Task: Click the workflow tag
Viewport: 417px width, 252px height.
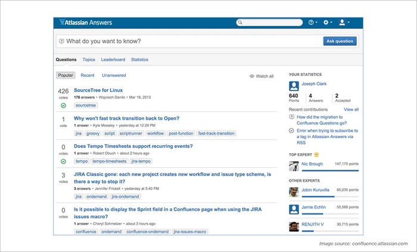Action: 155,133
